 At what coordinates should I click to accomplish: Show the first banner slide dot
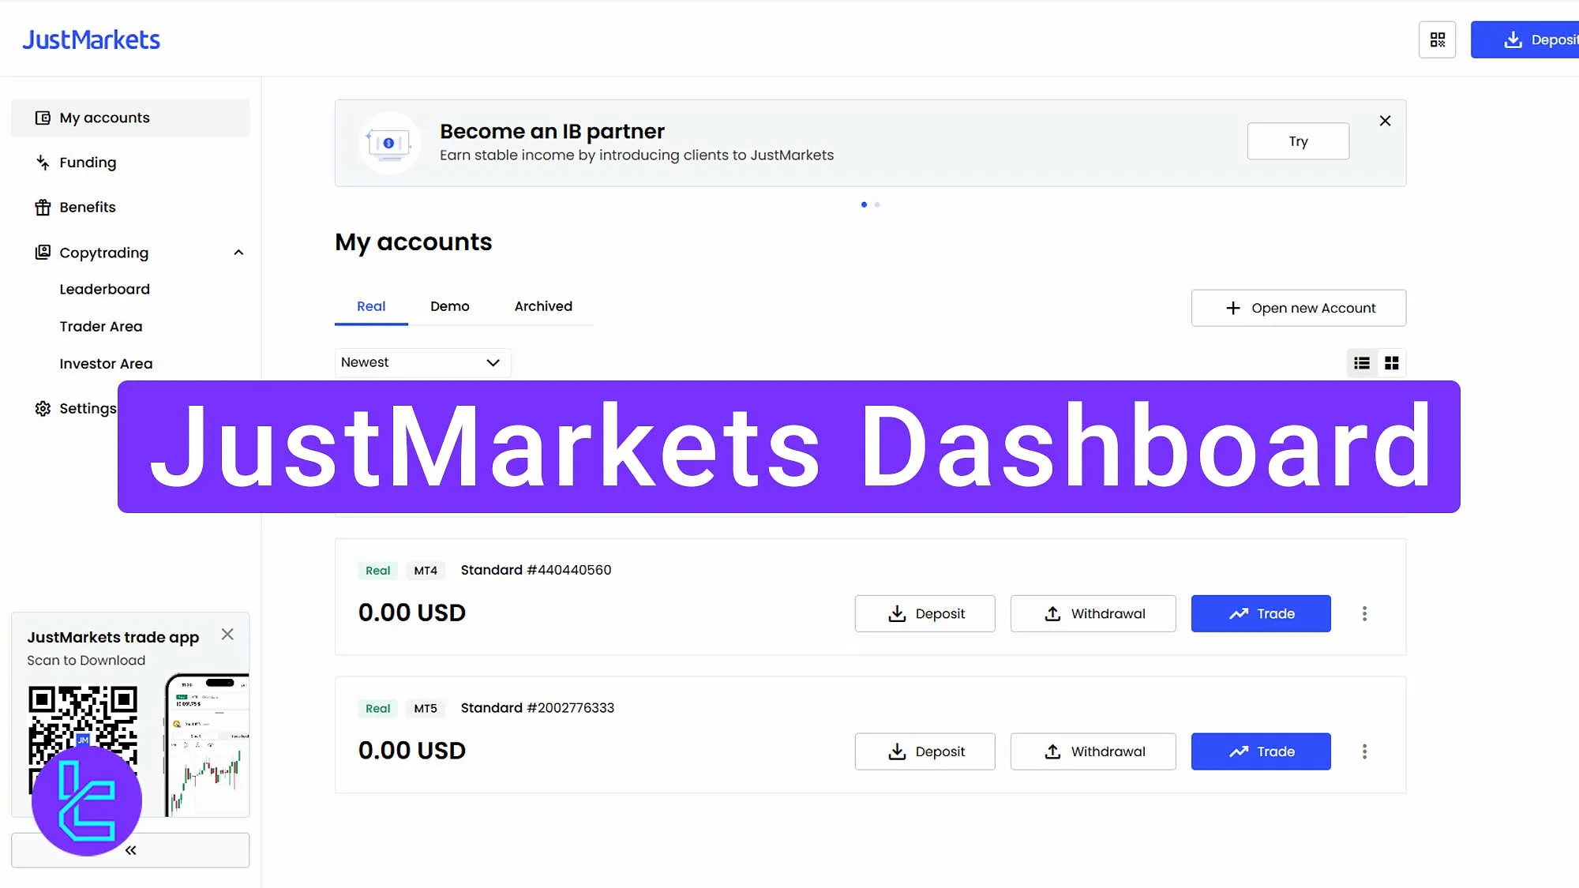click(864, 204)
